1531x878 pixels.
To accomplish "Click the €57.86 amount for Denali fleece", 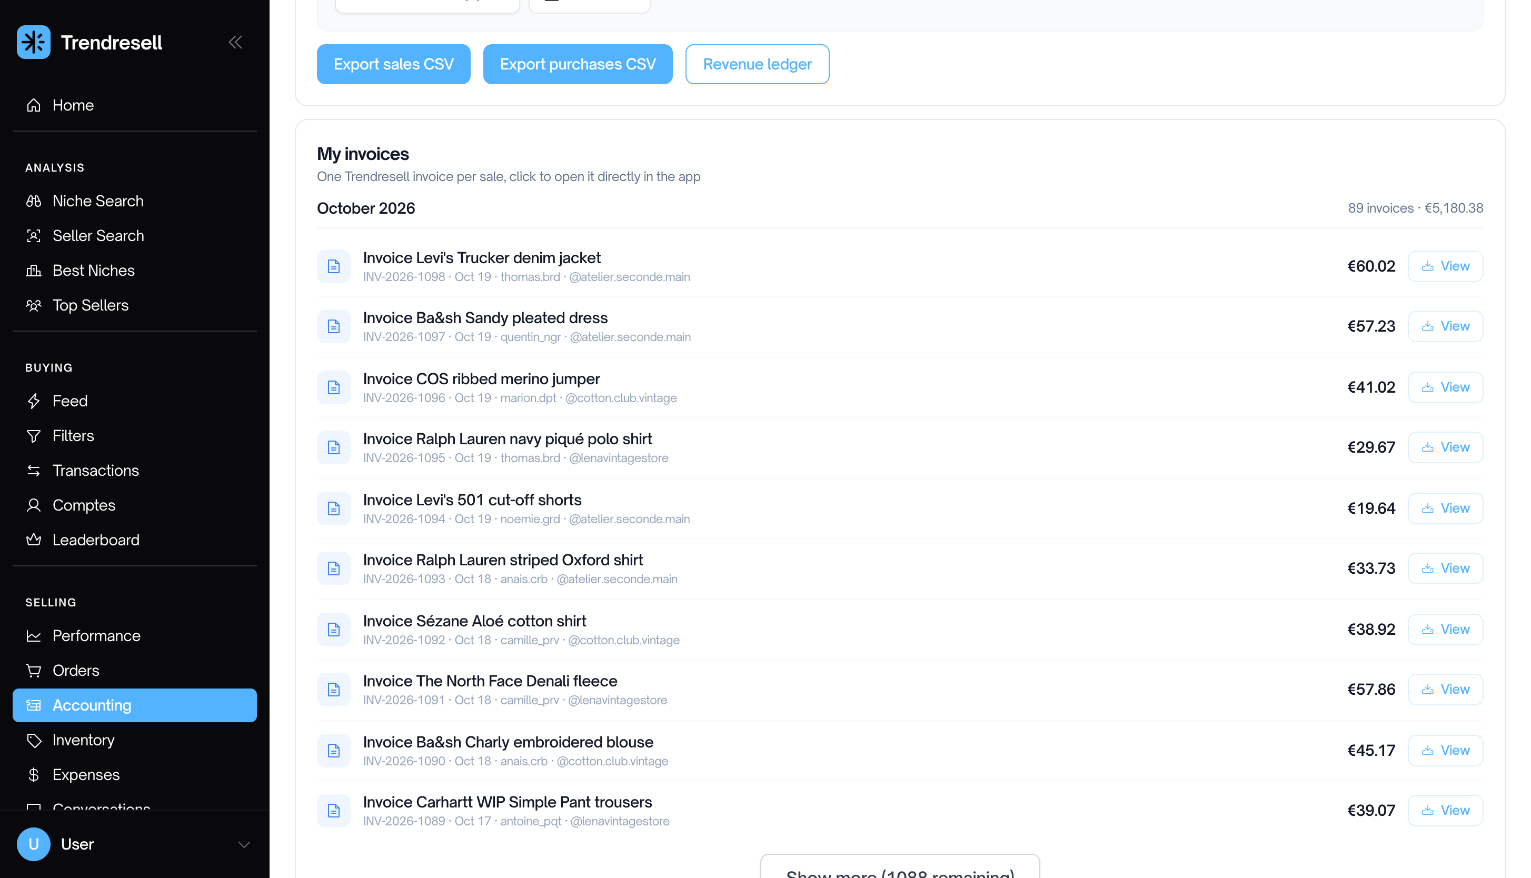I will [x=1371, y=689].
